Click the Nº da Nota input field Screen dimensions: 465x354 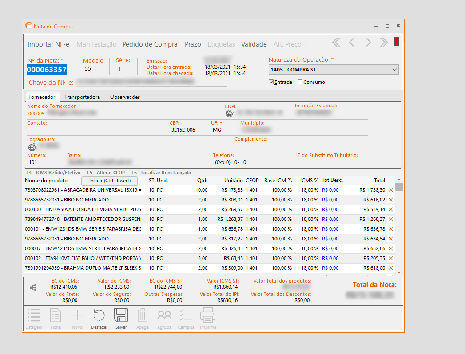(x=47, y=70)
